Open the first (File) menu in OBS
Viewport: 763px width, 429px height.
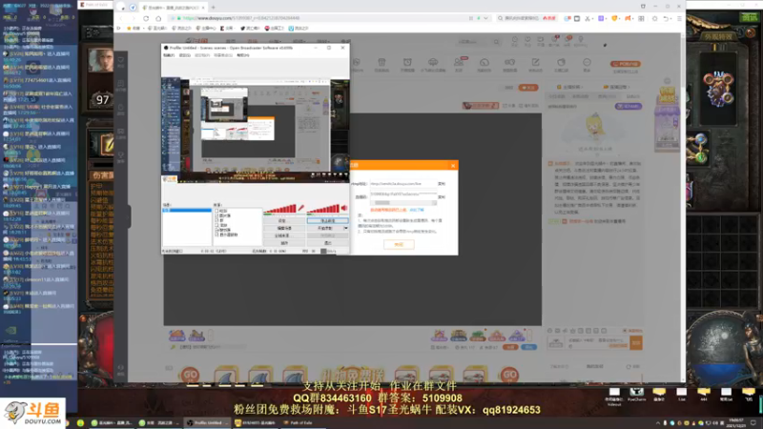click(169, 55)
